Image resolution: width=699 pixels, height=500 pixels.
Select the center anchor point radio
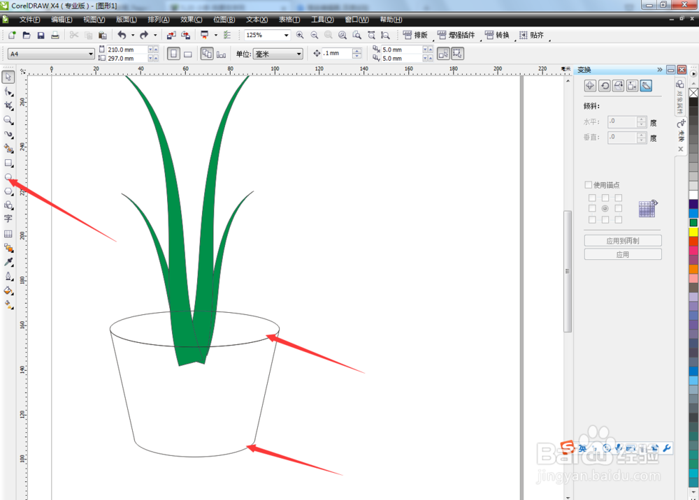pyautogui.click(x=605, y=208)
